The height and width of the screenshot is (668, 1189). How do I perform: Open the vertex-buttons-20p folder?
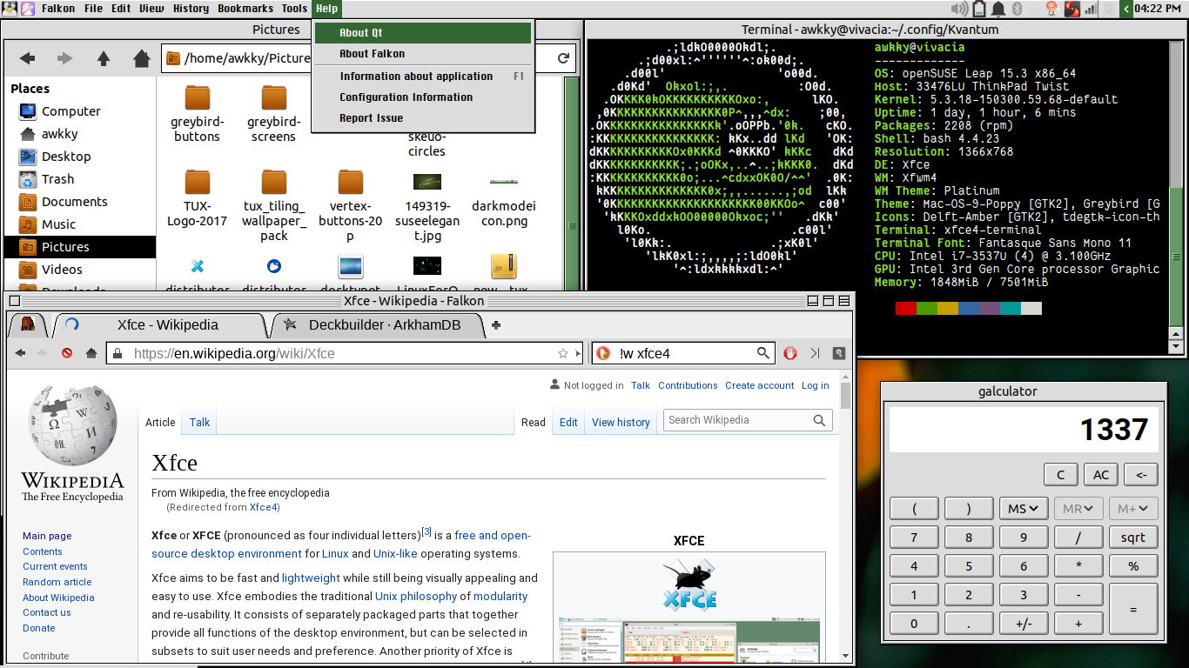pyautogui.click(x=351, y=205)
